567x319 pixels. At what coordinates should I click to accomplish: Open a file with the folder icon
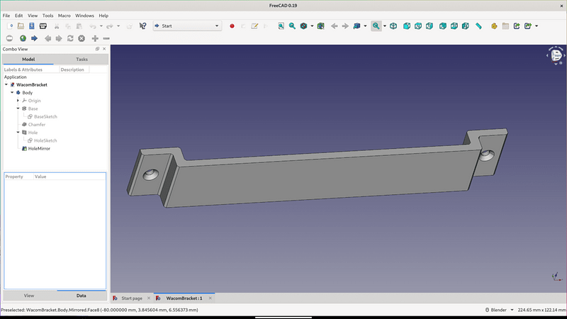[21, 26]
